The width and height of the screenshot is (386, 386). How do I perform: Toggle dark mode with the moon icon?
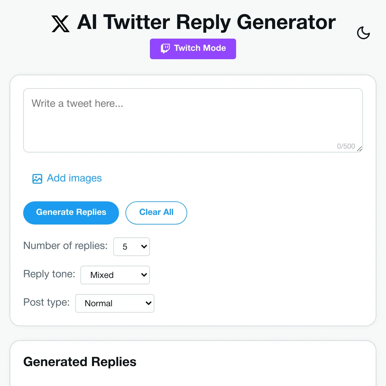[x=363, y=32]
